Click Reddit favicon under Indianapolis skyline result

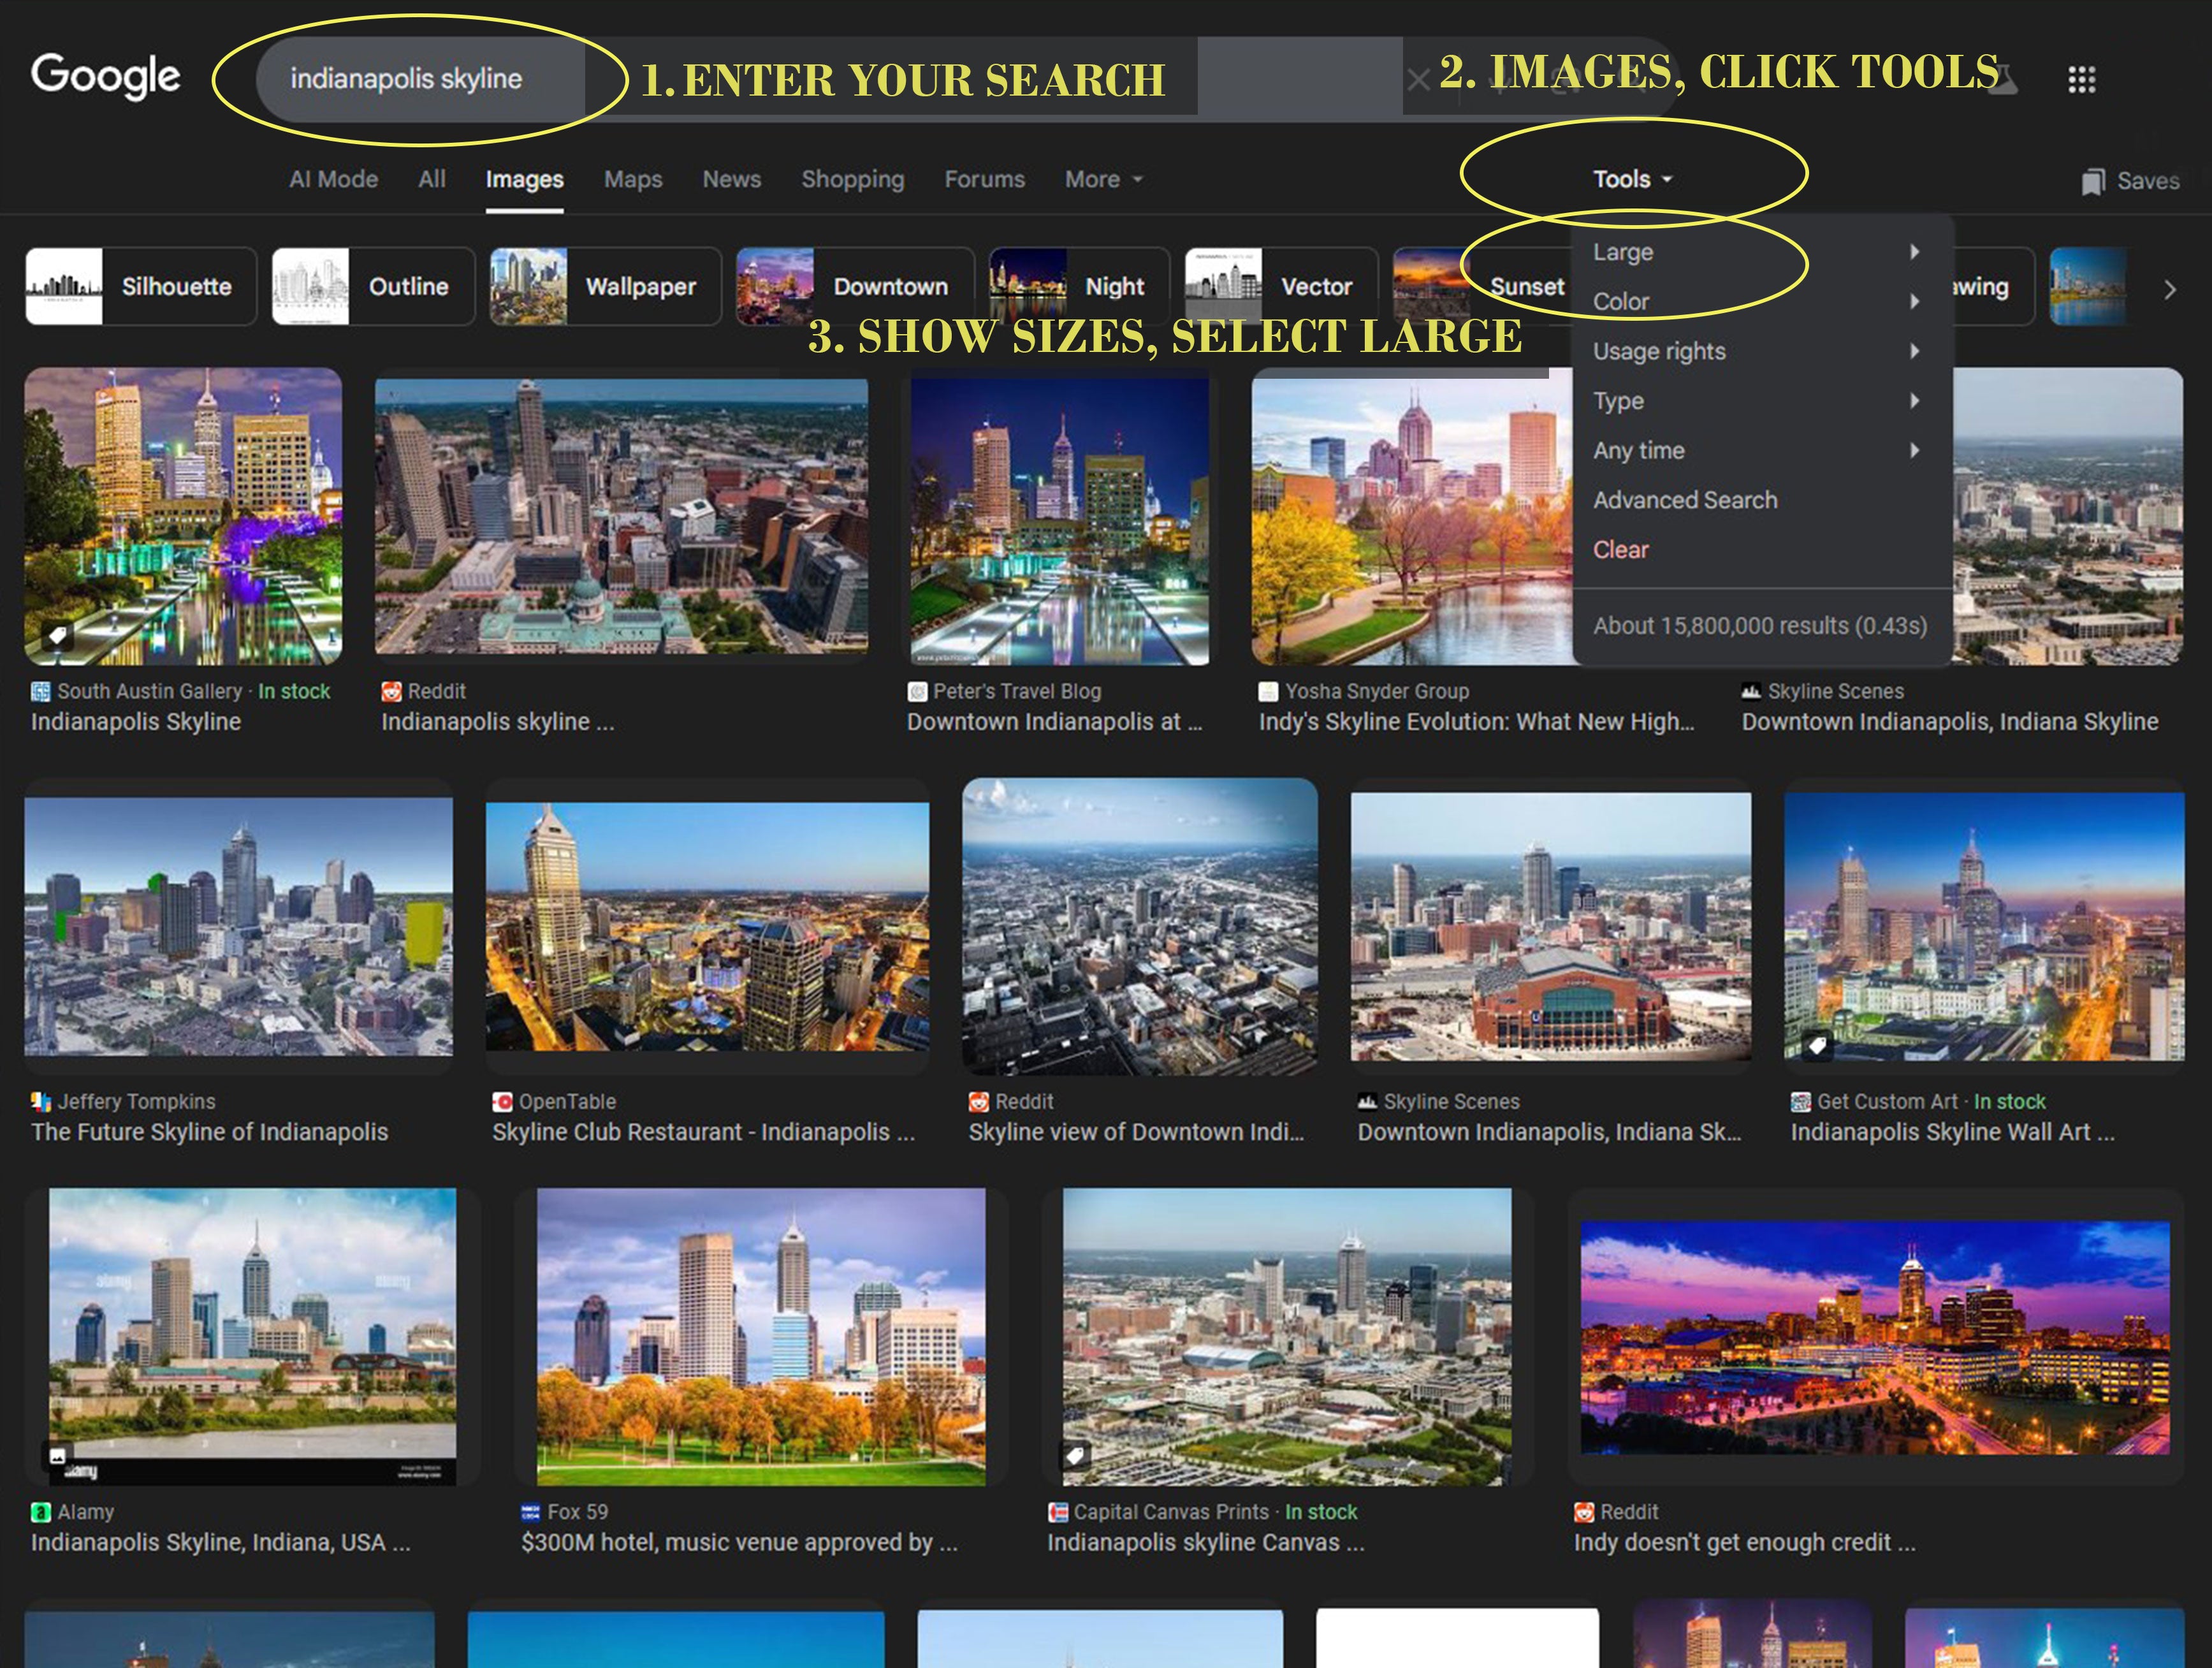(391, 691)
